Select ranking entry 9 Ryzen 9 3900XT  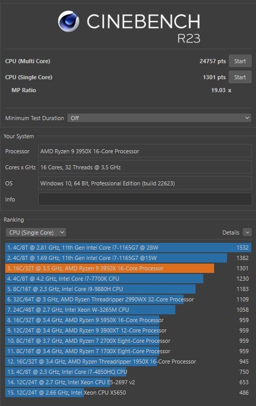[x=128, y=330]
